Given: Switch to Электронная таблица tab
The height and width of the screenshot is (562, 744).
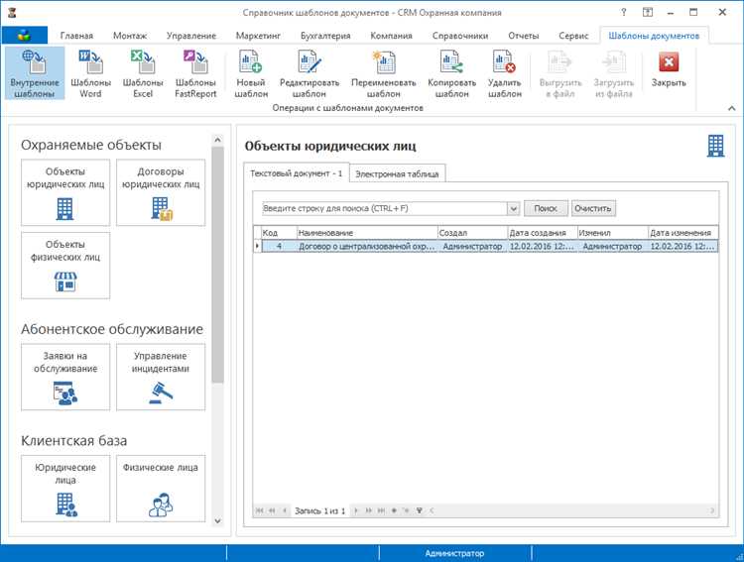Looking at the screenshot, I should click(x=397, y=174).
